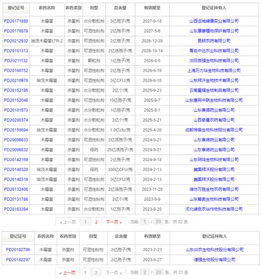Open registration PD20182786
Viewport: 262px width, 279px height.
click(x=18, y=250)
